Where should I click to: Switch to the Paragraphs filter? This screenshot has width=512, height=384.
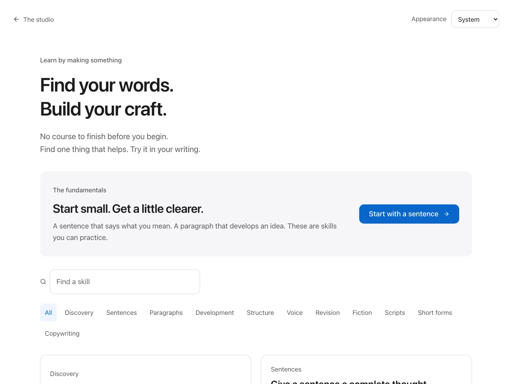tap(166, 313)
